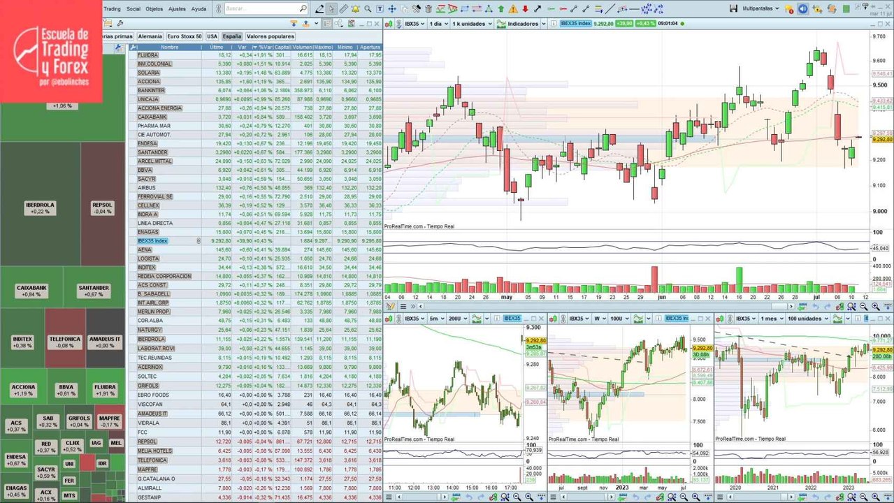The width and height of the screenshot is (894, 503).
Task: Select the black diagonal arrow tool
Action: click(537, 9)
